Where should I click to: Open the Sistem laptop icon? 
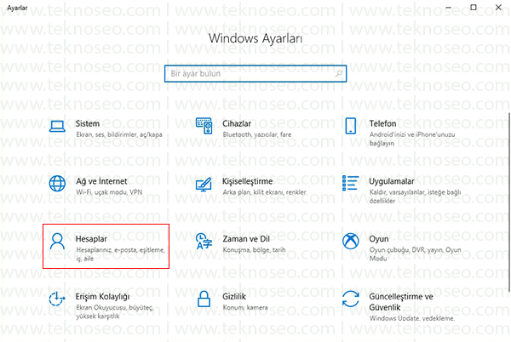coord(57,126)
